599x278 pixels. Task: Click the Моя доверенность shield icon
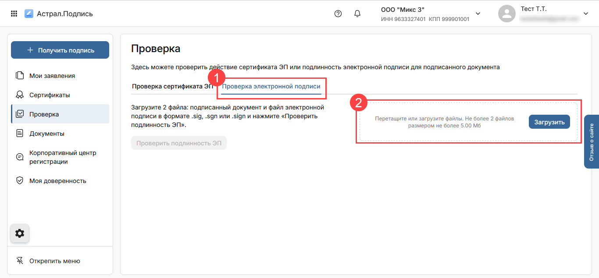pos(20,181)
